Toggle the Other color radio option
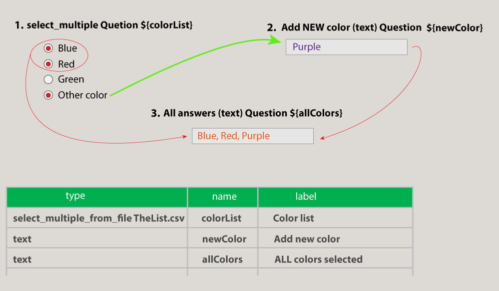499x291 pixels. click(48, 95)
